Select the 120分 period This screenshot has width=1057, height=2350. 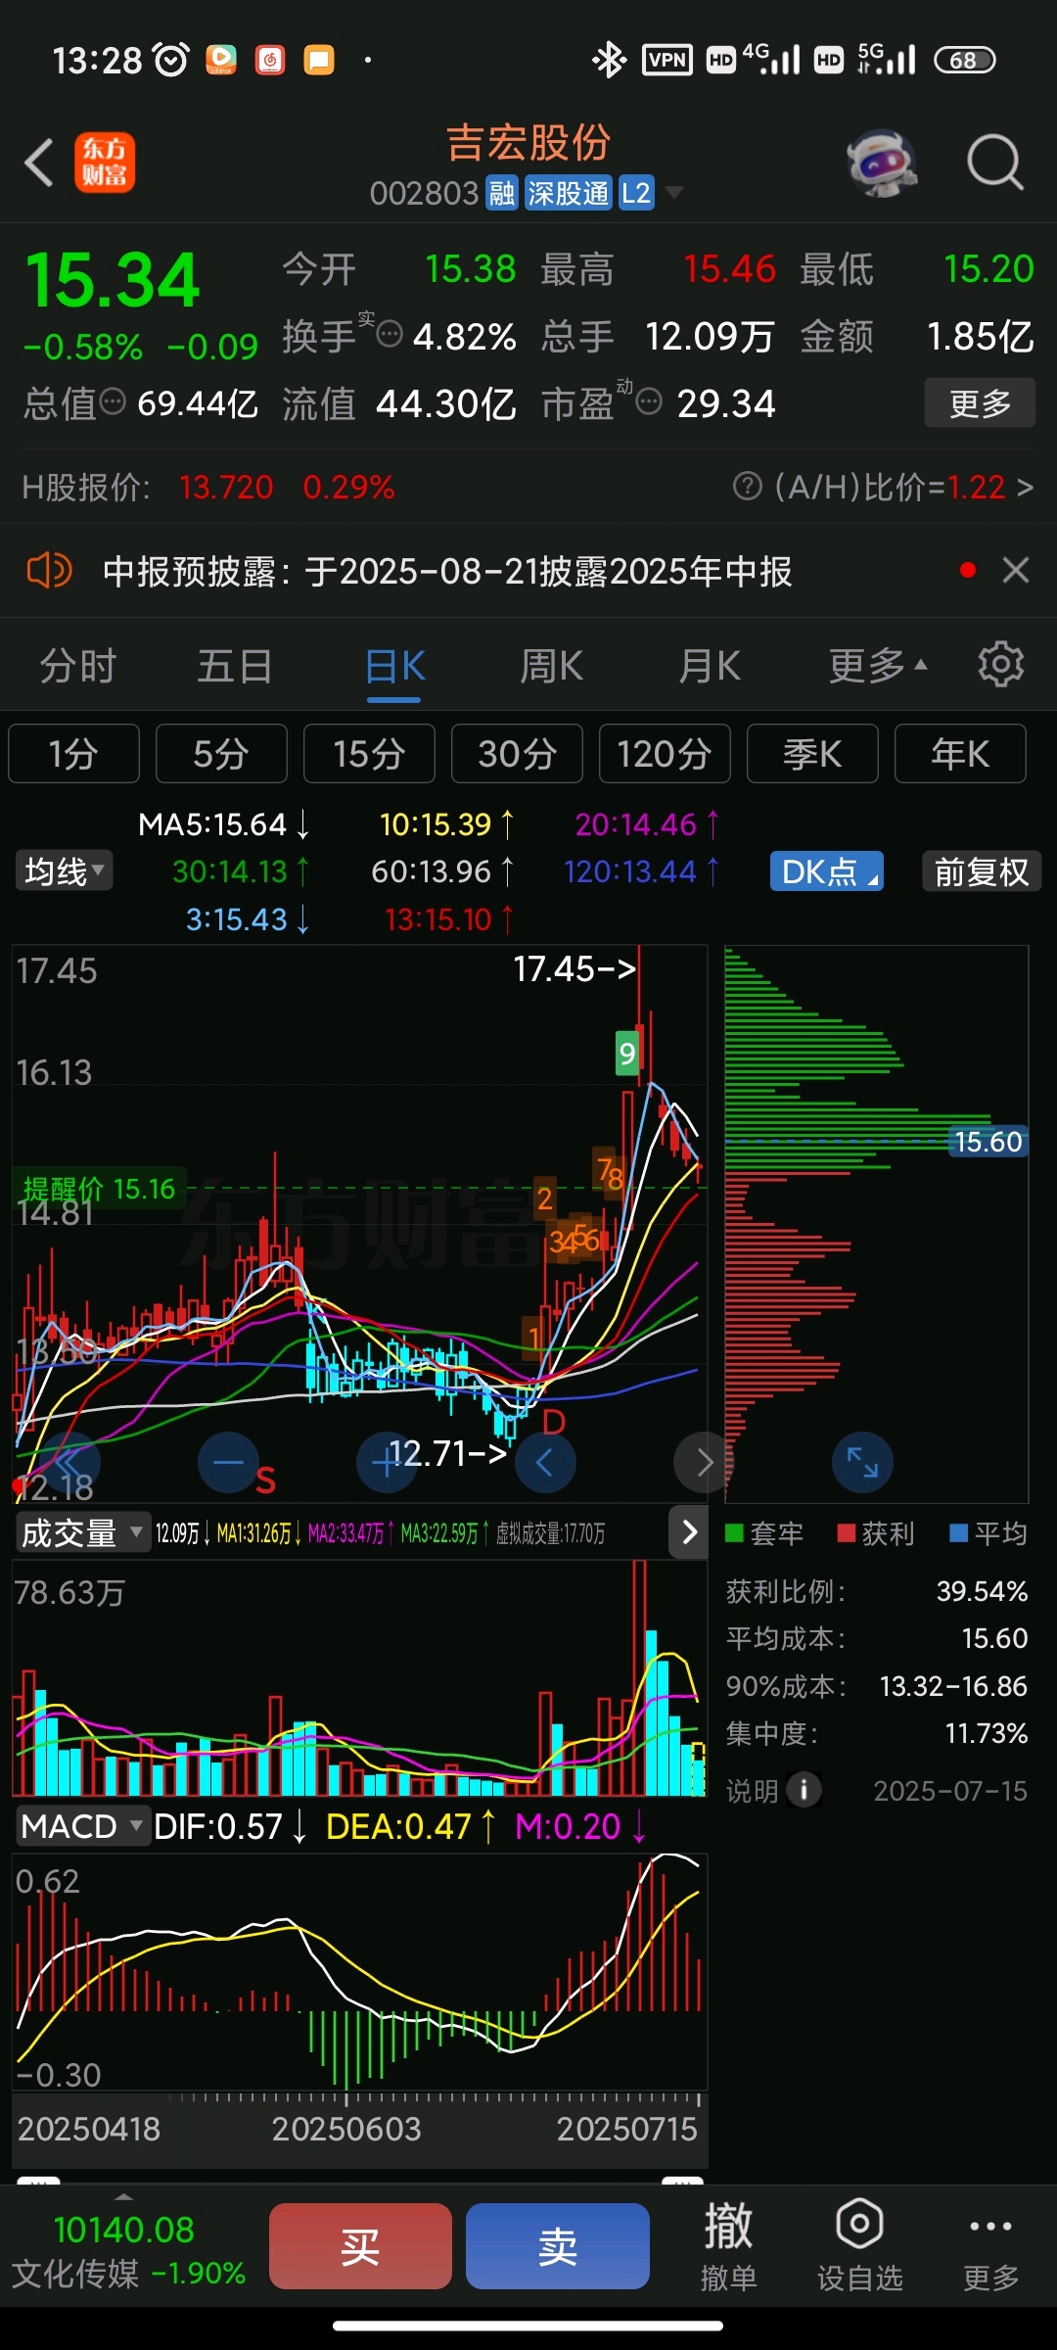[665, 754]
